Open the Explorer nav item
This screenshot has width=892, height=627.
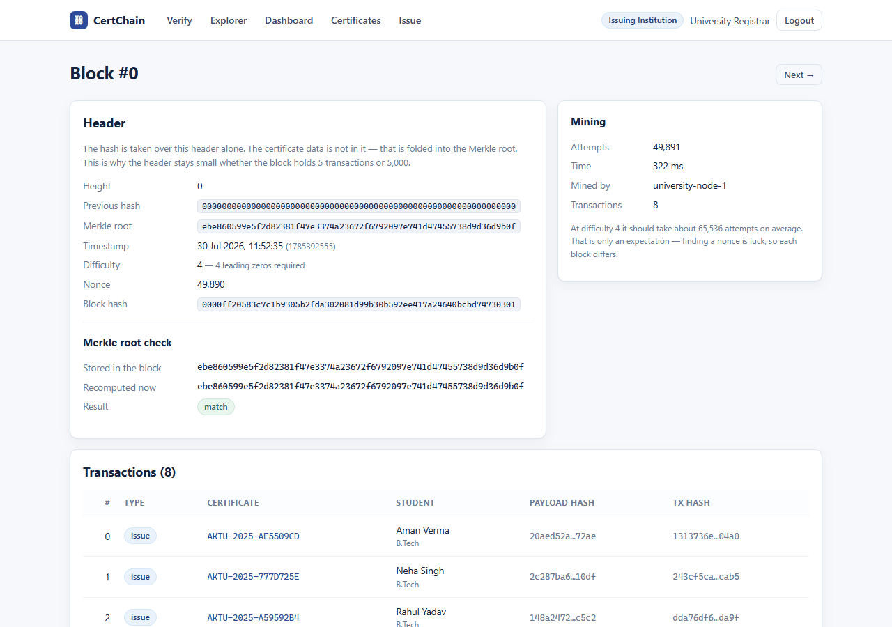(229, 20)
